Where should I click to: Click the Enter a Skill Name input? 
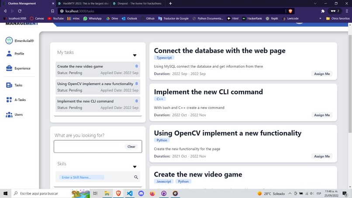(82, 177)
